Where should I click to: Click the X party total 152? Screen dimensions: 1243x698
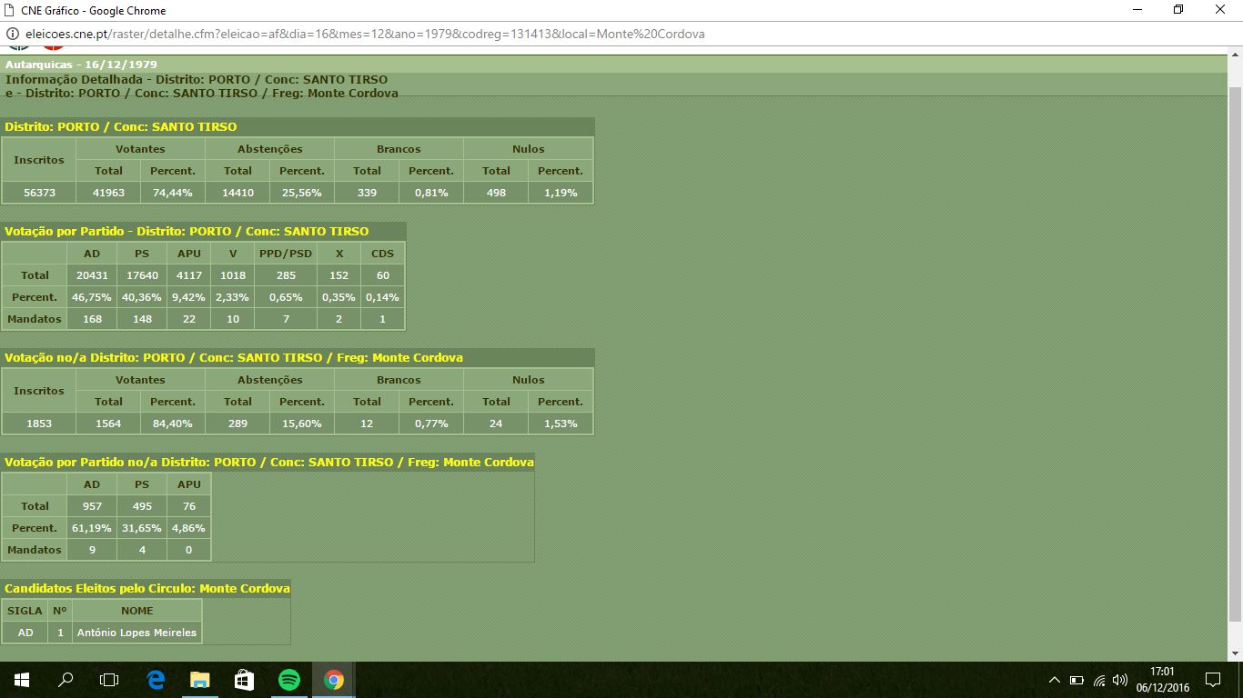pos(339,275)
